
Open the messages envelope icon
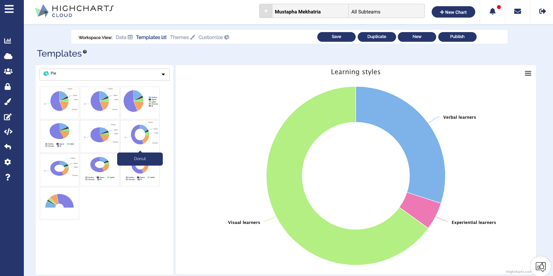(x=517, y=12)
